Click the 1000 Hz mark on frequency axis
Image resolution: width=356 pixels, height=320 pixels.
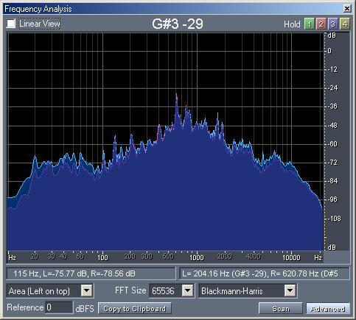tap(197, 257)
